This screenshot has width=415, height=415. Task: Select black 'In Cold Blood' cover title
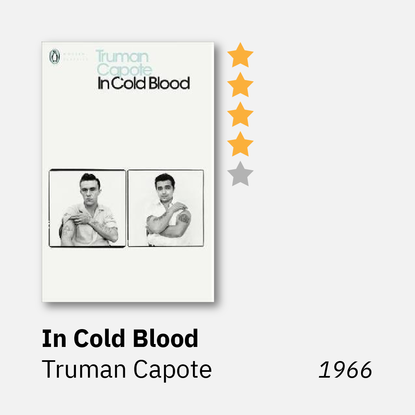[144, 83]
